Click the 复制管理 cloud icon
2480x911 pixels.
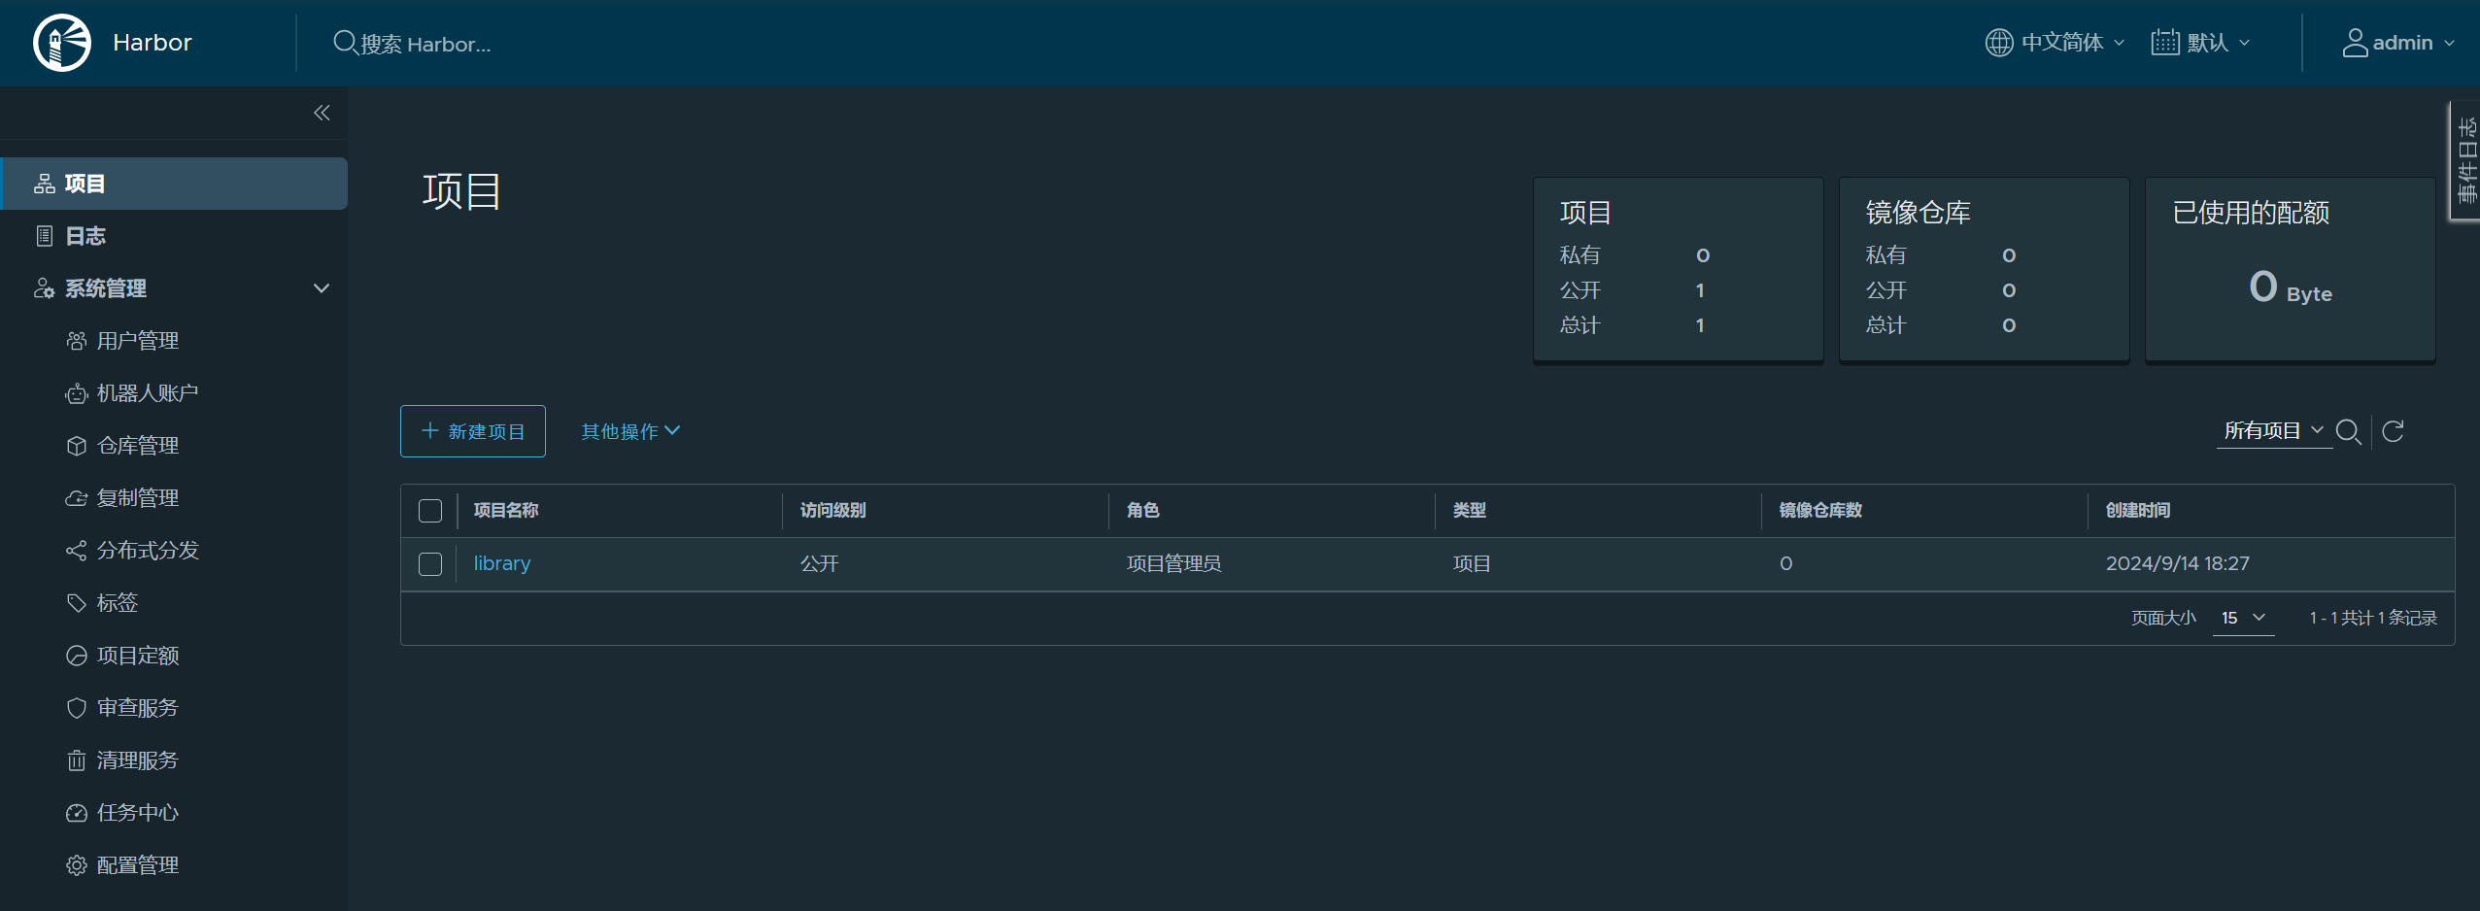pos(77,498)
